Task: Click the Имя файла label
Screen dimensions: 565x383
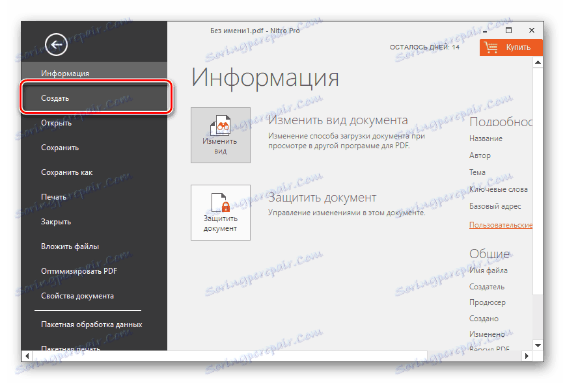Action: pyautogui.click(x=488, y=271)
